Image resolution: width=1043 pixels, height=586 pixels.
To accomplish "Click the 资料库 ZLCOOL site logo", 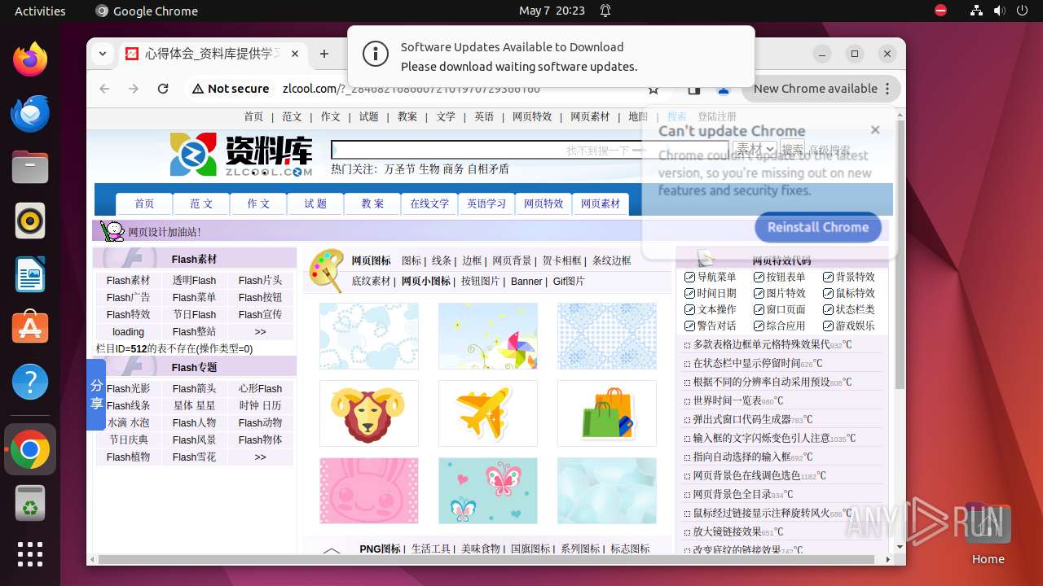I will coord(241,155).
